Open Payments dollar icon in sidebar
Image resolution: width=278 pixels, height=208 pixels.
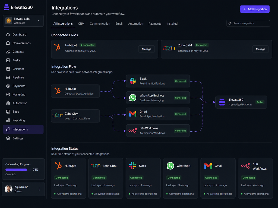coord(8,86)
